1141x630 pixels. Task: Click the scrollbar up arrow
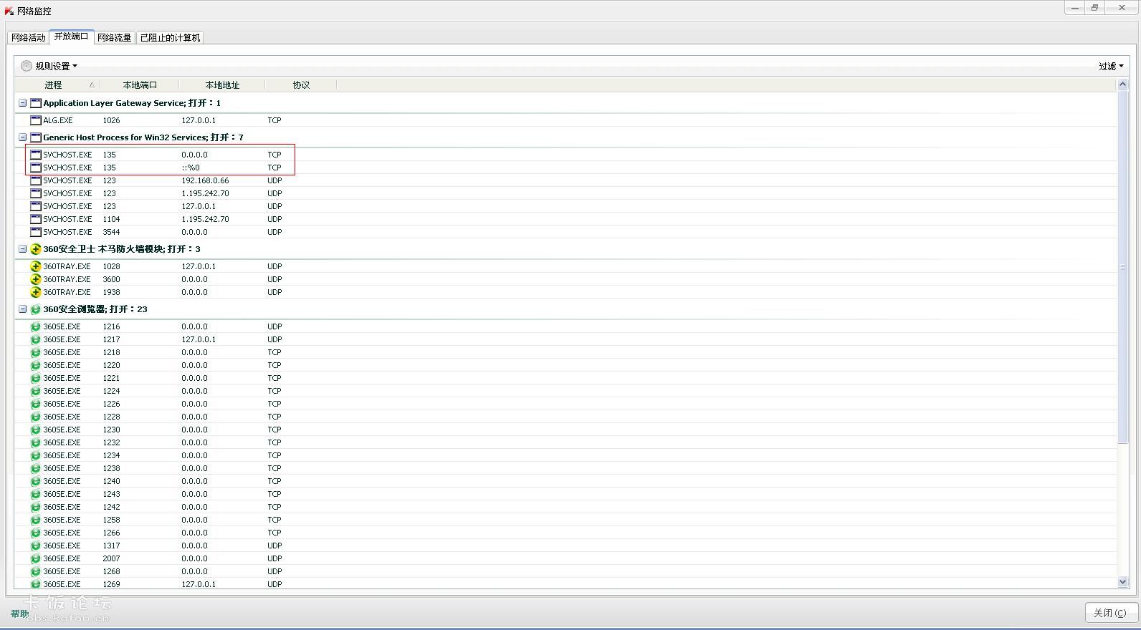1123,84
